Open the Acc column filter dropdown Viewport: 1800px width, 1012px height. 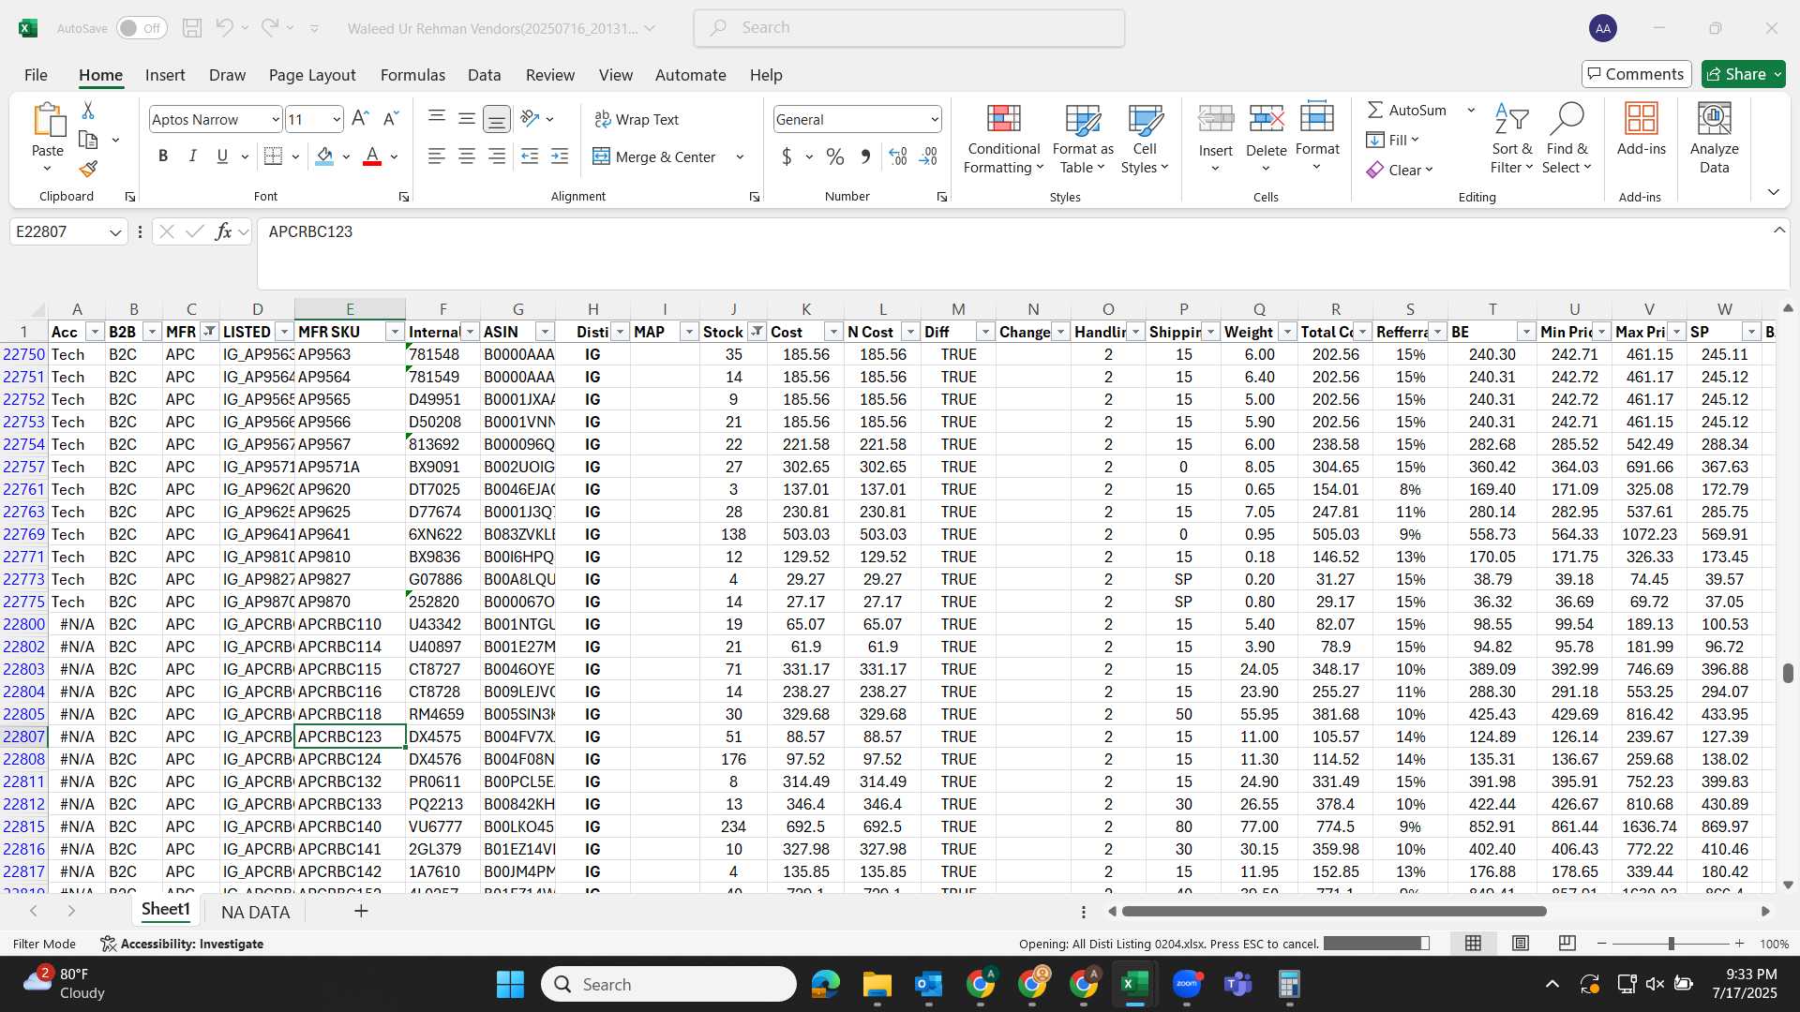94,332
